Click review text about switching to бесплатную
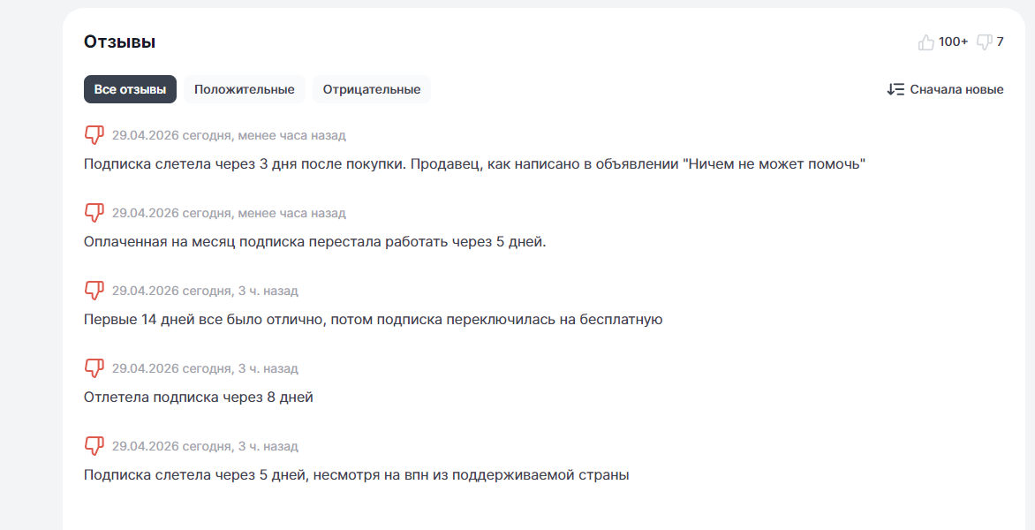The width and height of the screenshot is (1035, 530). [x=373, y=320]
